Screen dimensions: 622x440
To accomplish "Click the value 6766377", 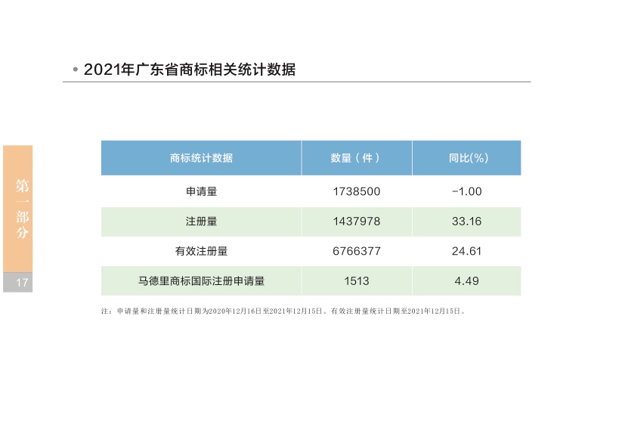I will coord(356,251).
